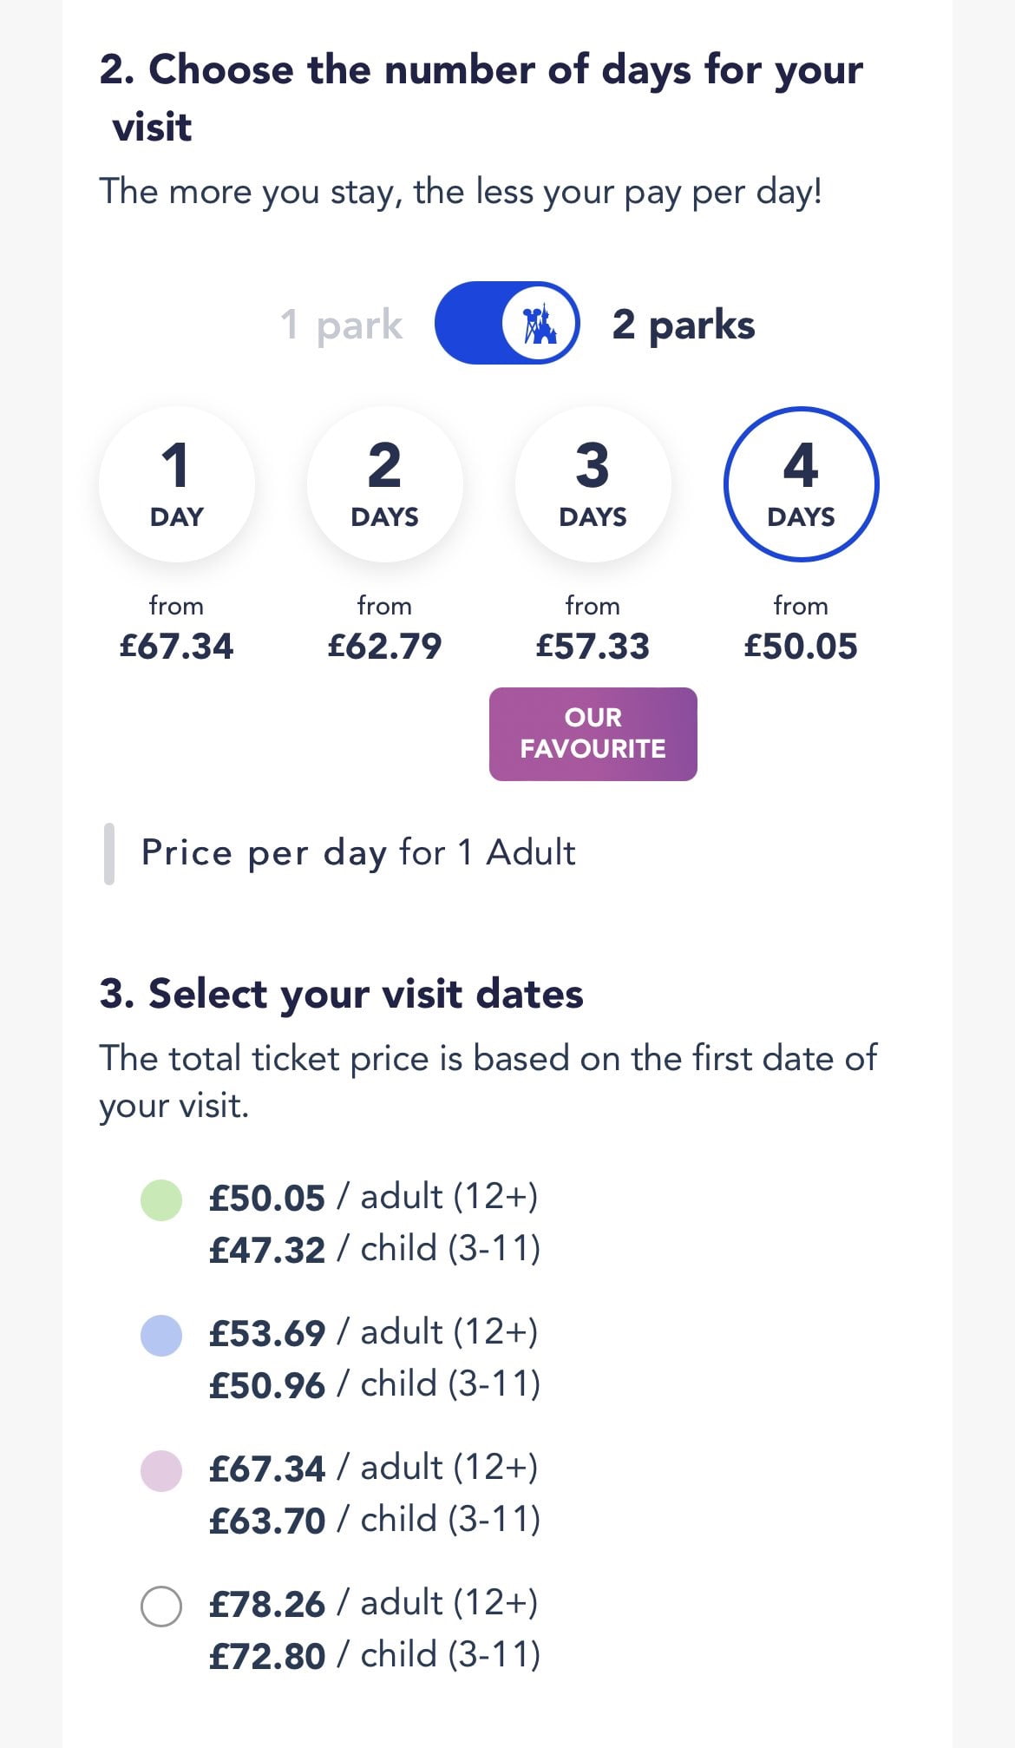Click the £78.26 adult price text
Screen dimensions: 1015x1748
coord(267,1604)
